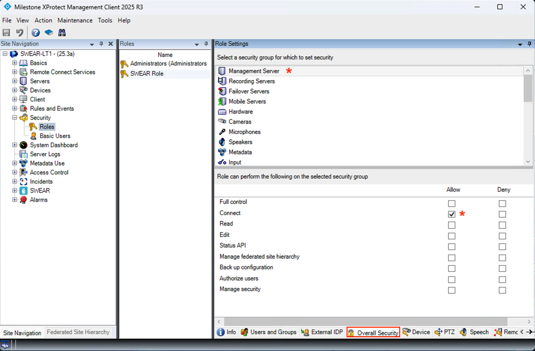
Task: Select the Recording Servers security group
Action: click(251, 81)
